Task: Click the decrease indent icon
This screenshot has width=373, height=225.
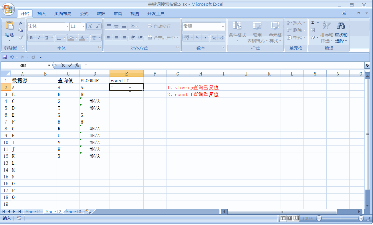Action: [x=133, y=37]
